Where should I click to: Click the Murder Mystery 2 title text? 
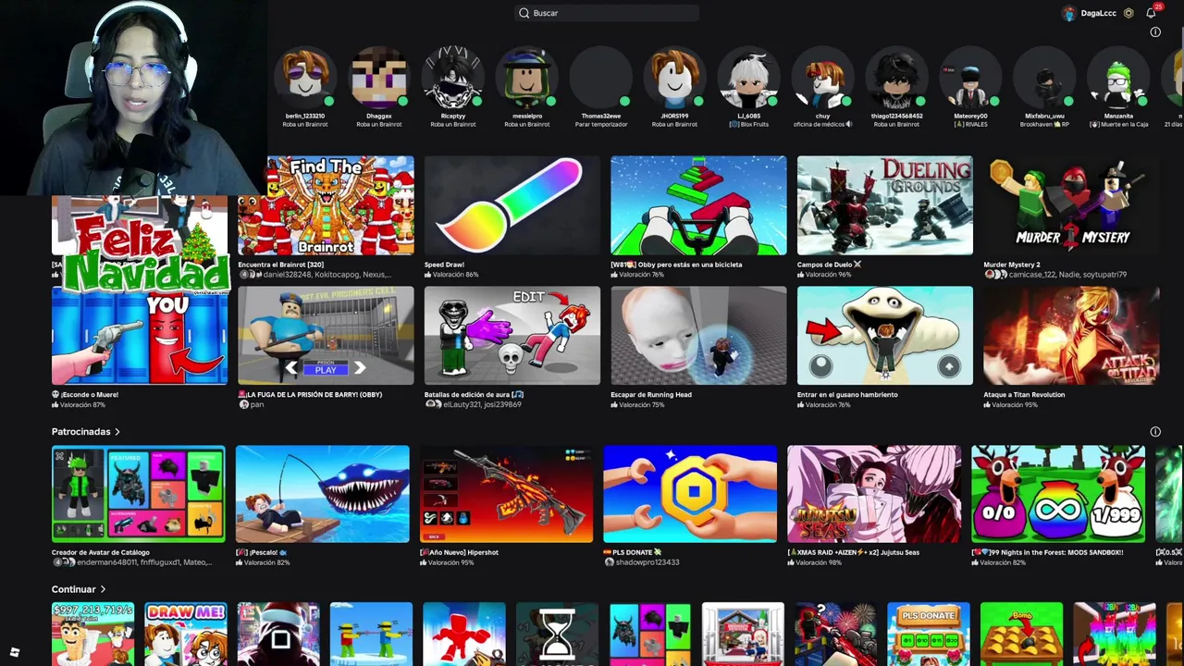(x=1012, y=265)
